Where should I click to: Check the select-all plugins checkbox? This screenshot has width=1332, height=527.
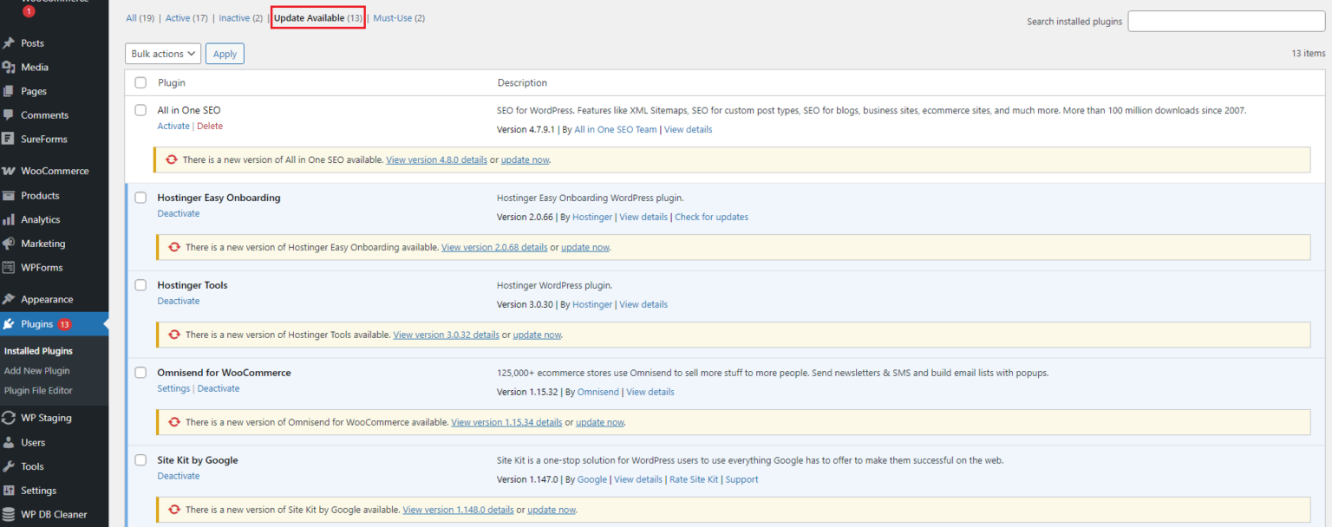[140, 82]
